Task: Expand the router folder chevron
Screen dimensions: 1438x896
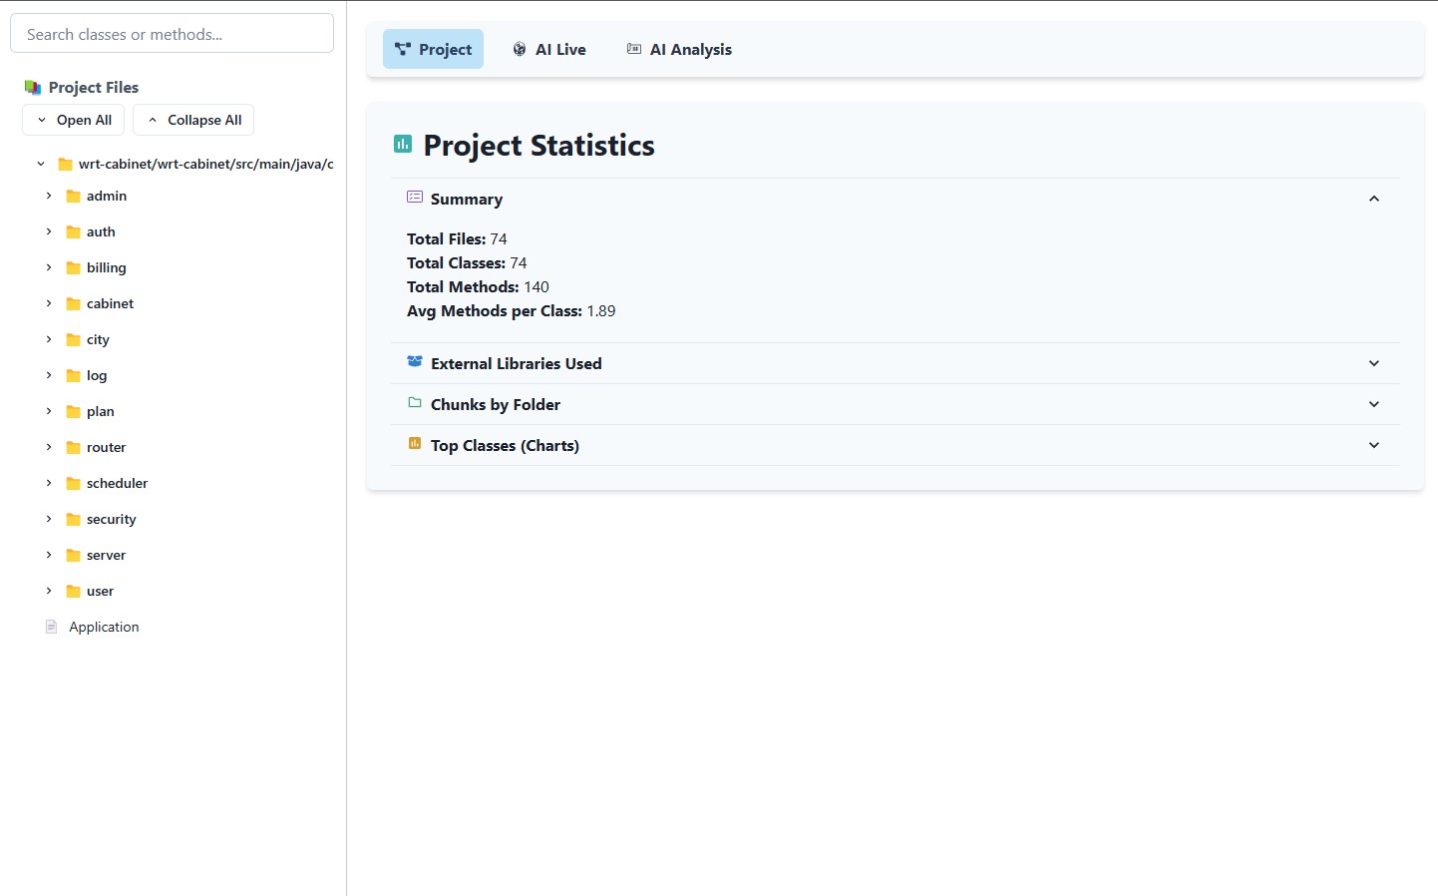Action: pos(49,447)
